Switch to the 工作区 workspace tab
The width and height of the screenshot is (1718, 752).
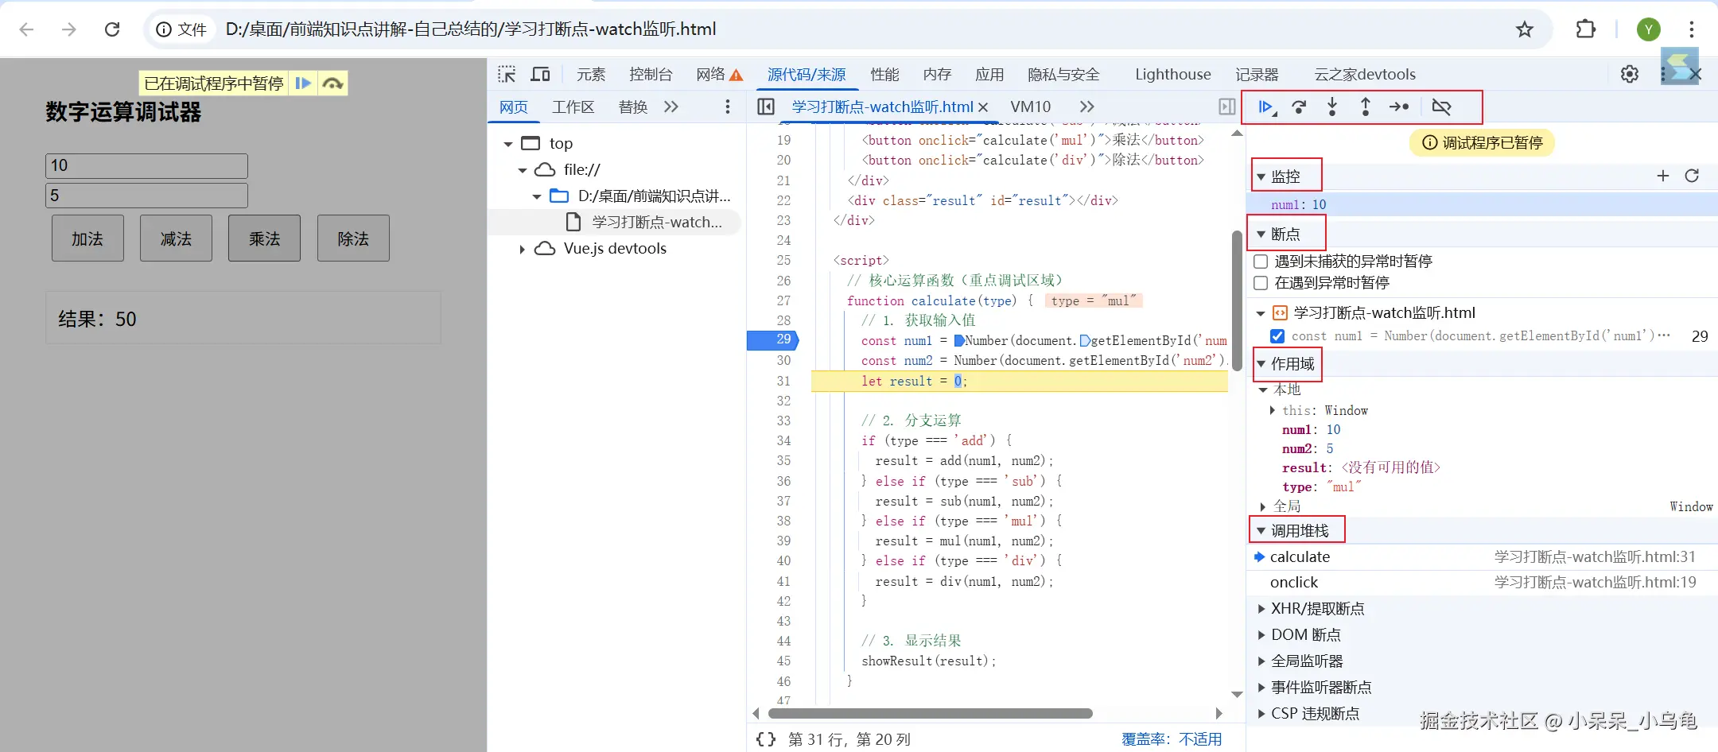(x=573, y=107)
